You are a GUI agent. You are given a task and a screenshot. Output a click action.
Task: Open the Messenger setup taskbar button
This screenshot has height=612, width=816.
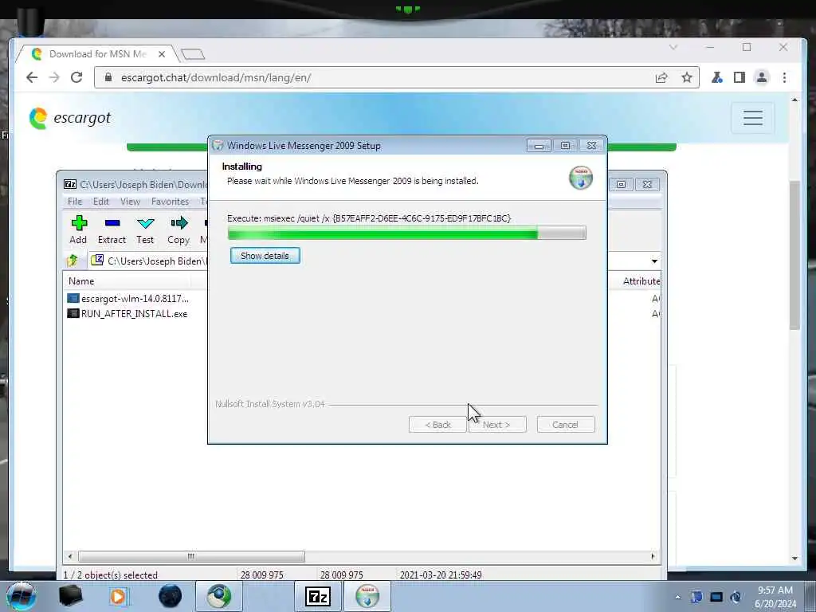[x=367, y=596]
